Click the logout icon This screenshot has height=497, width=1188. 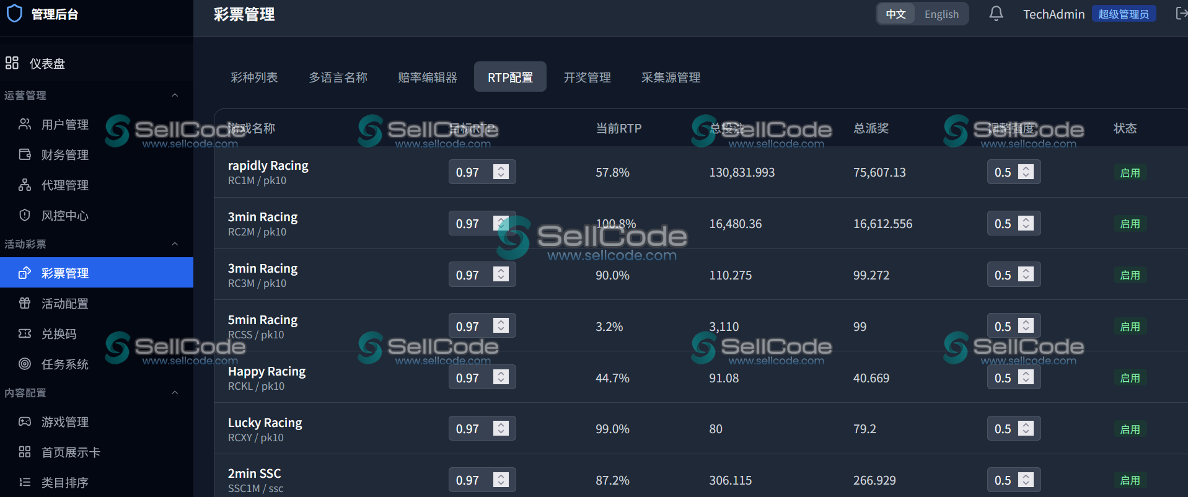coord(1181,14)
